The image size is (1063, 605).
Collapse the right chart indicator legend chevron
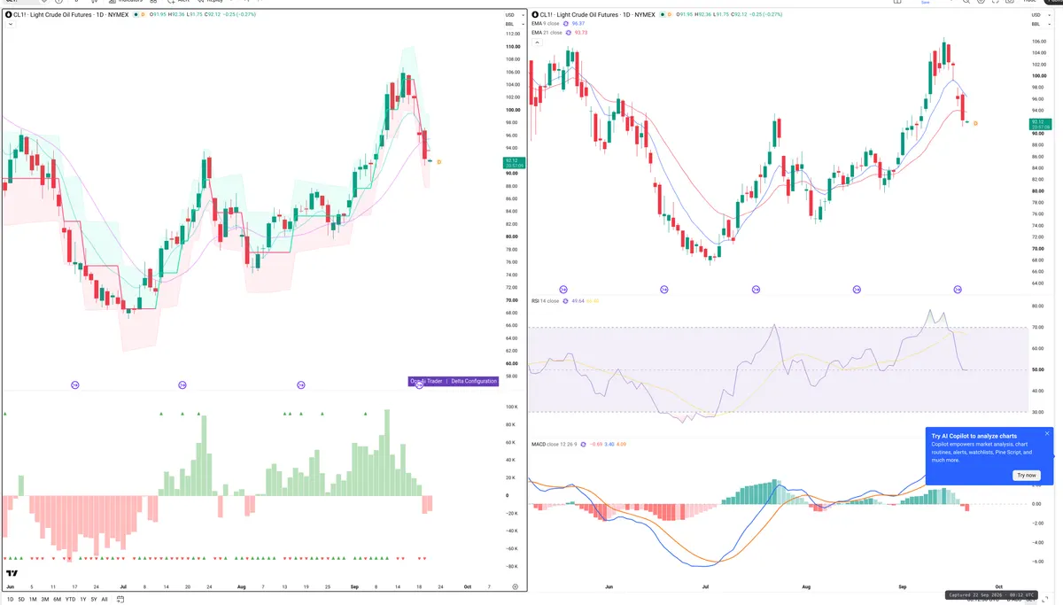pyautogui.click(x=535, y=43)
